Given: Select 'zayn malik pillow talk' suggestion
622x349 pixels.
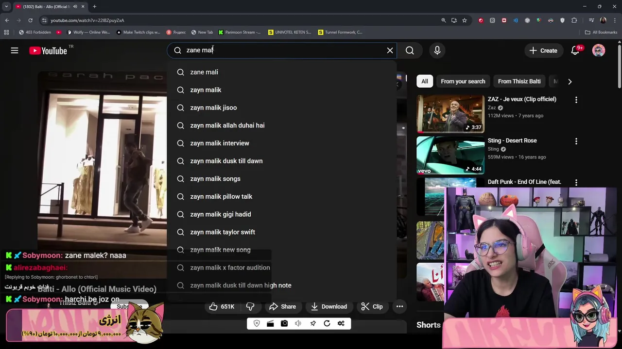Looking at the screenshot, I should point(282,196).
